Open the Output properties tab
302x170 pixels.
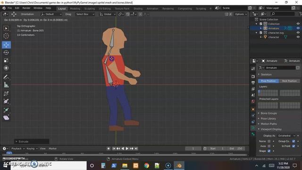[253, 83]
